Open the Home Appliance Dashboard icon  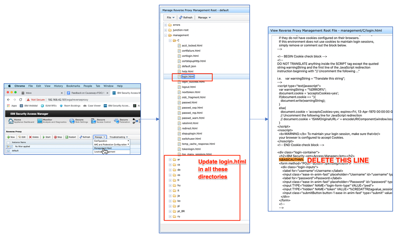[16, 121]
